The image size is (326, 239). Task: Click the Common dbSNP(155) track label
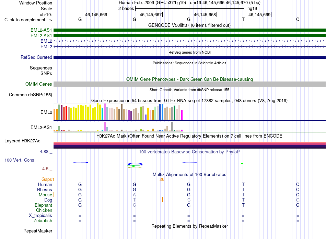click(31, 95)
